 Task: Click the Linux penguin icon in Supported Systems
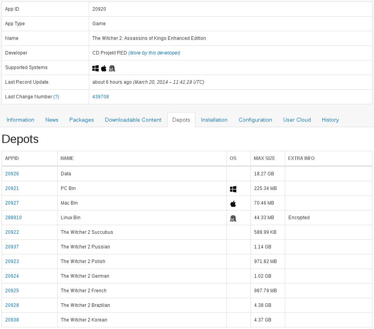(112, 68)
